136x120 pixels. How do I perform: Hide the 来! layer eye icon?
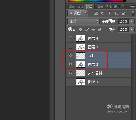(71, 56)
